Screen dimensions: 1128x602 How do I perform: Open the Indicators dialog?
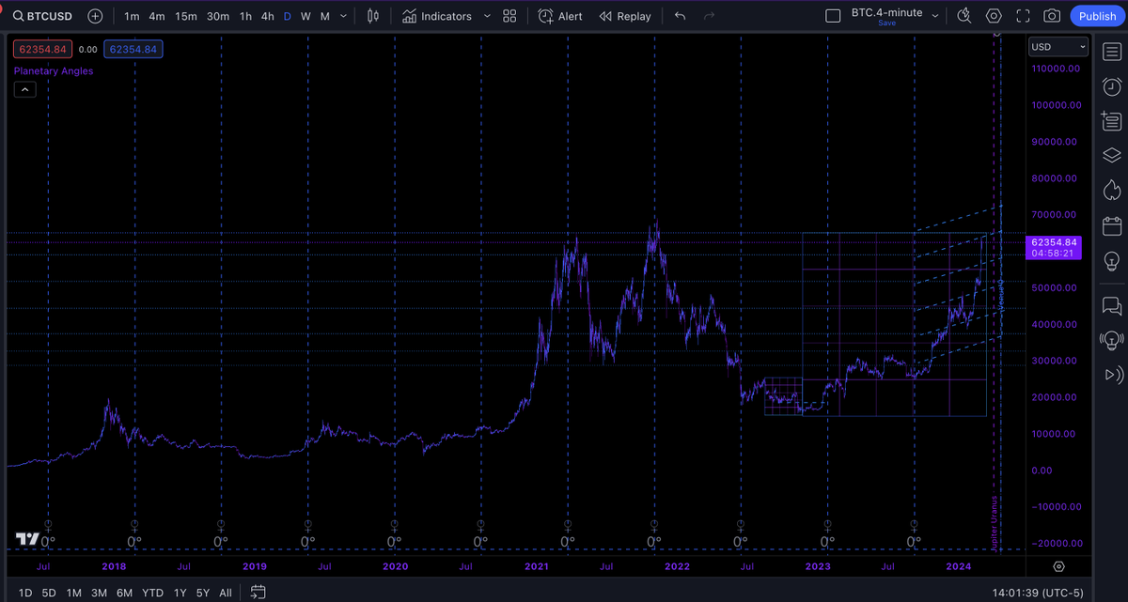[x=436, y=16]
